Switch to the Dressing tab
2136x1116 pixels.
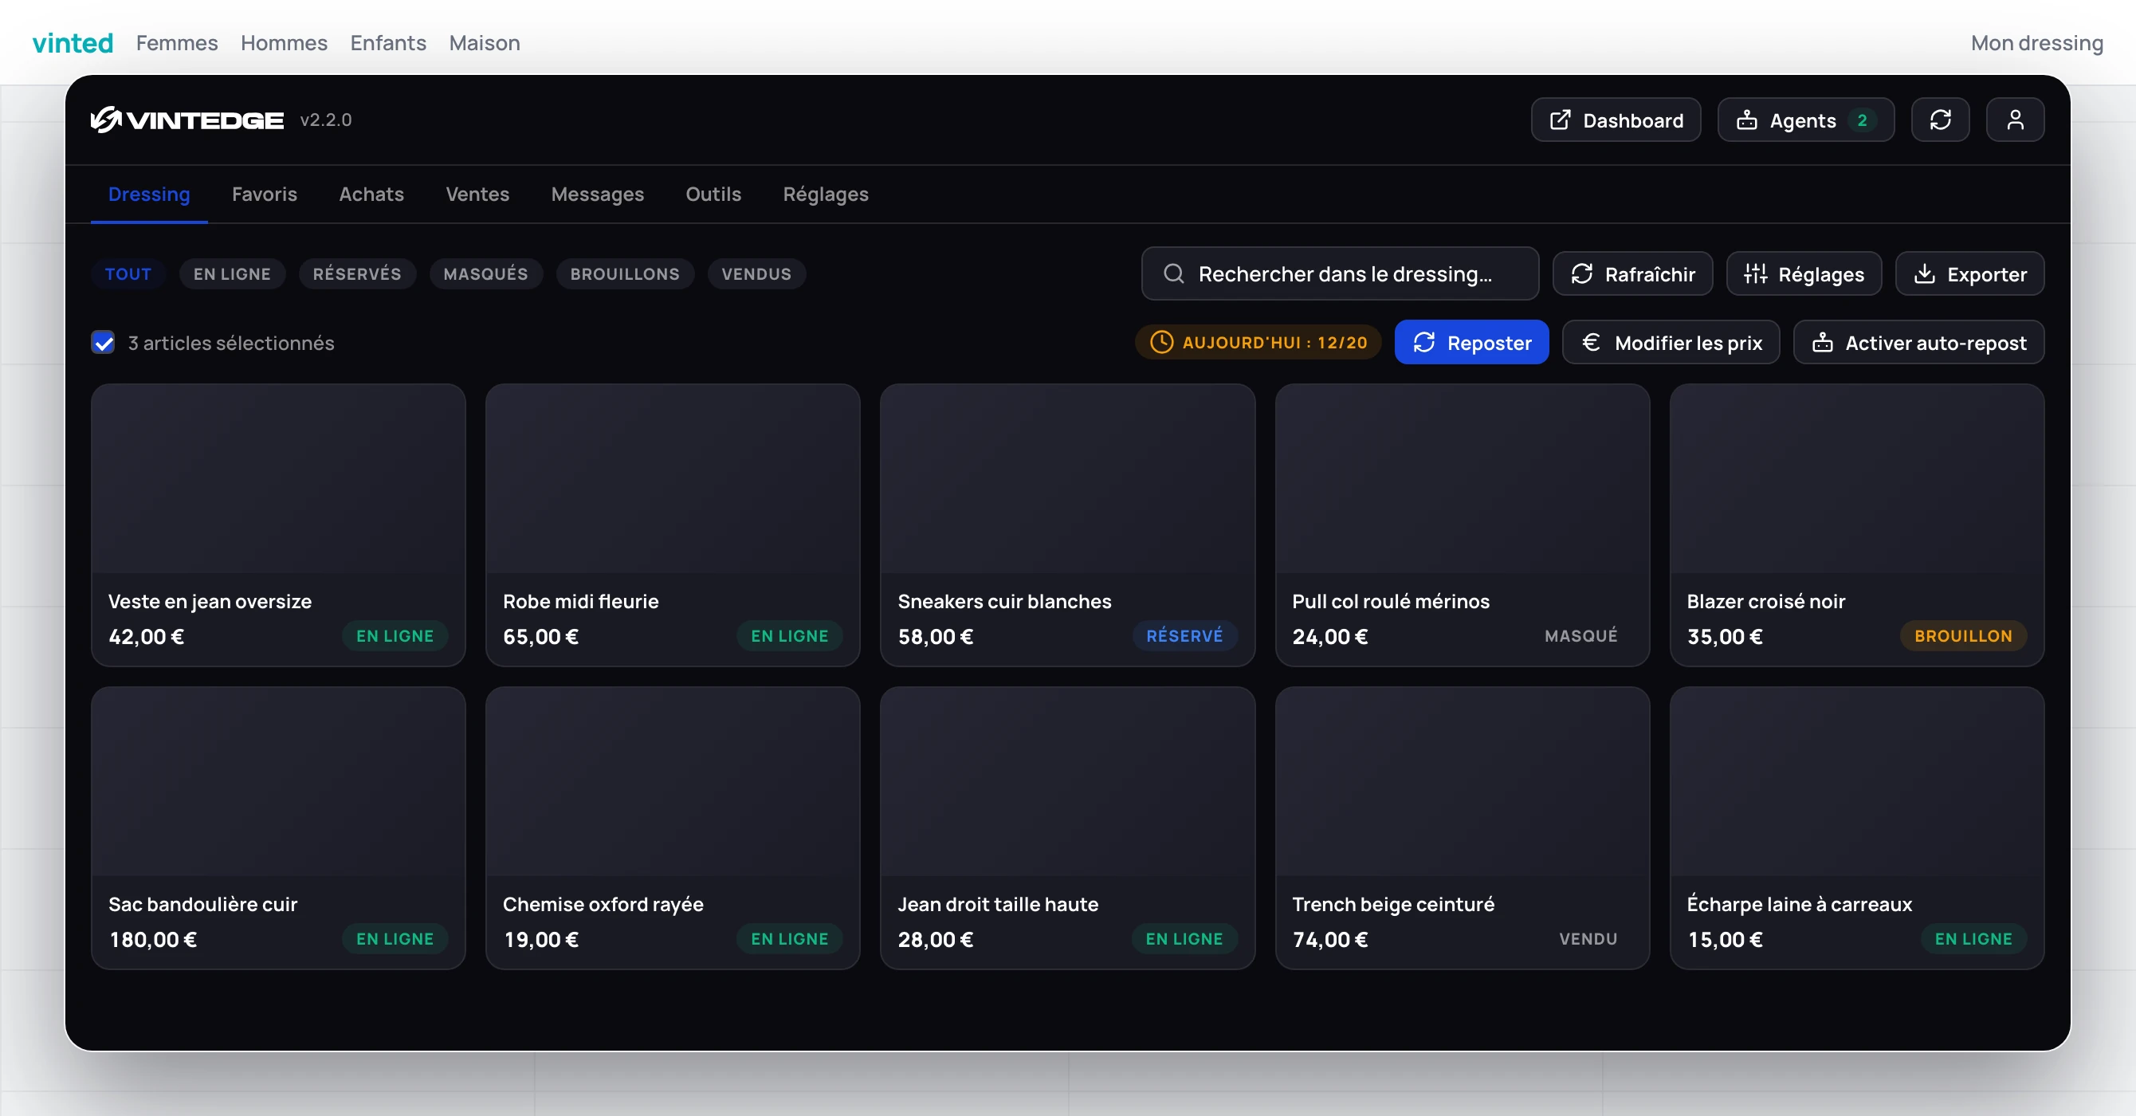(x=149, y=194)
